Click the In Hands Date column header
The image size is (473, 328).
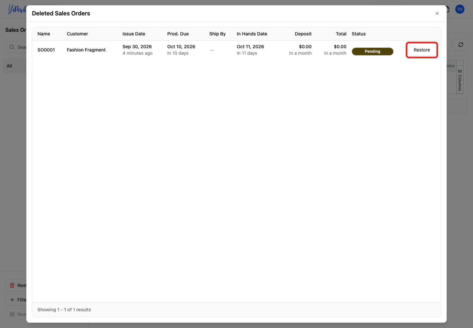[252, 34]
